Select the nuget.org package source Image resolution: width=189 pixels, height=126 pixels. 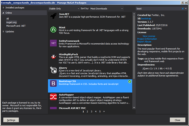(11, 22)
